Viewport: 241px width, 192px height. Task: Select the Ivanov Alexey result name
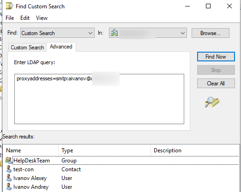click(x=30, y=178)
